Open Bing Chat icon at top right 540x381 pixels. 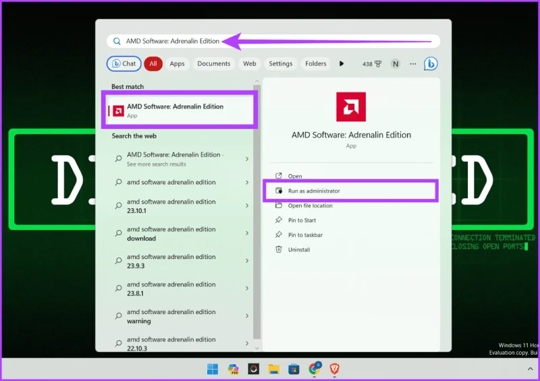click(x=431, y=63)
